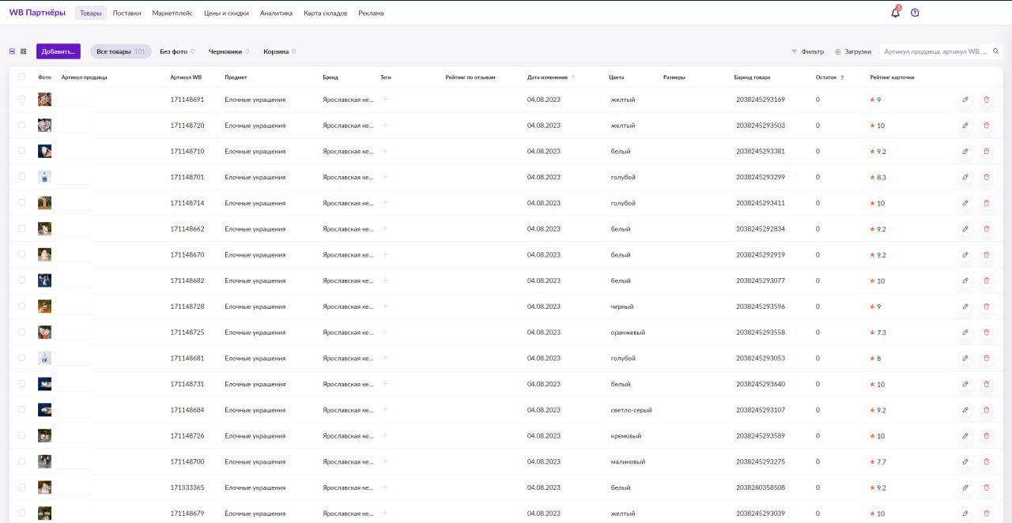
Task: Delete product 171148691 with trash icon
Action: tap(986, 100)
